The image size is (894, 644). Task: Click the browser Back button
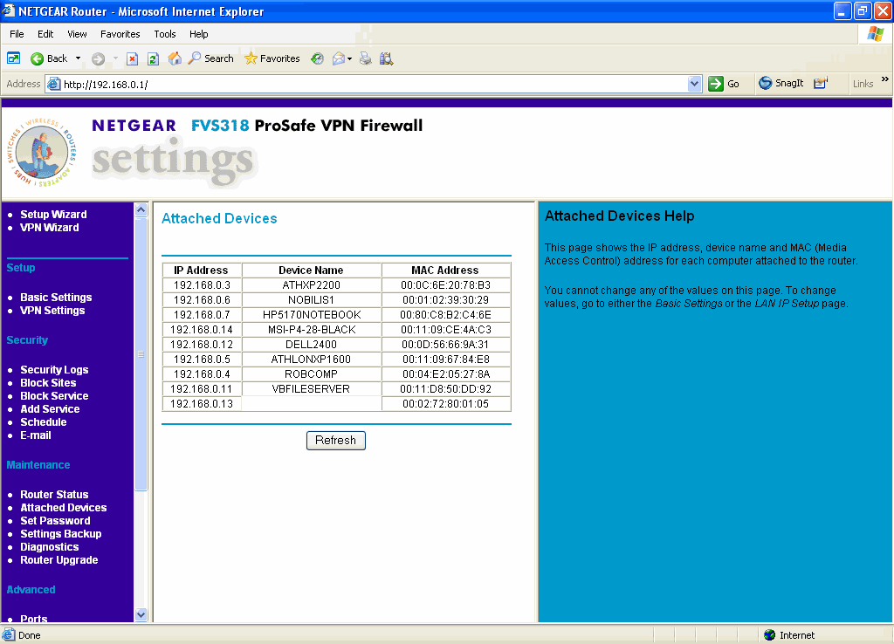click(x=49, y=58)
